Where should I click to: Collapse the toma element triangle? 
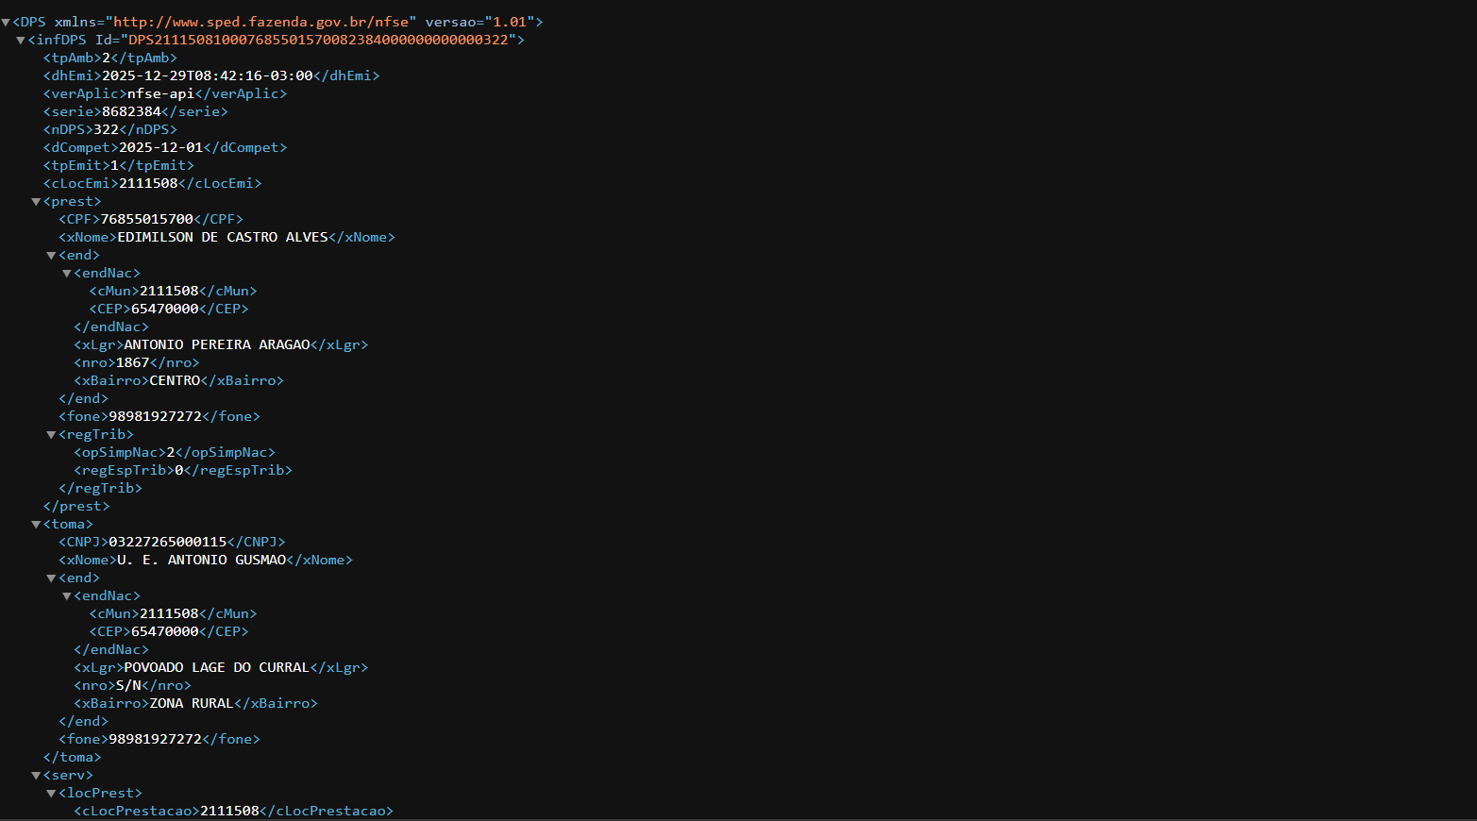[x=36, y=525]
